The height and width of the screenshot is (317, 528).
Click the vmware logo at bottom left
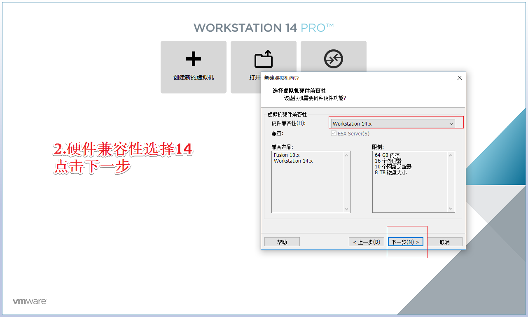coord(29,301)
